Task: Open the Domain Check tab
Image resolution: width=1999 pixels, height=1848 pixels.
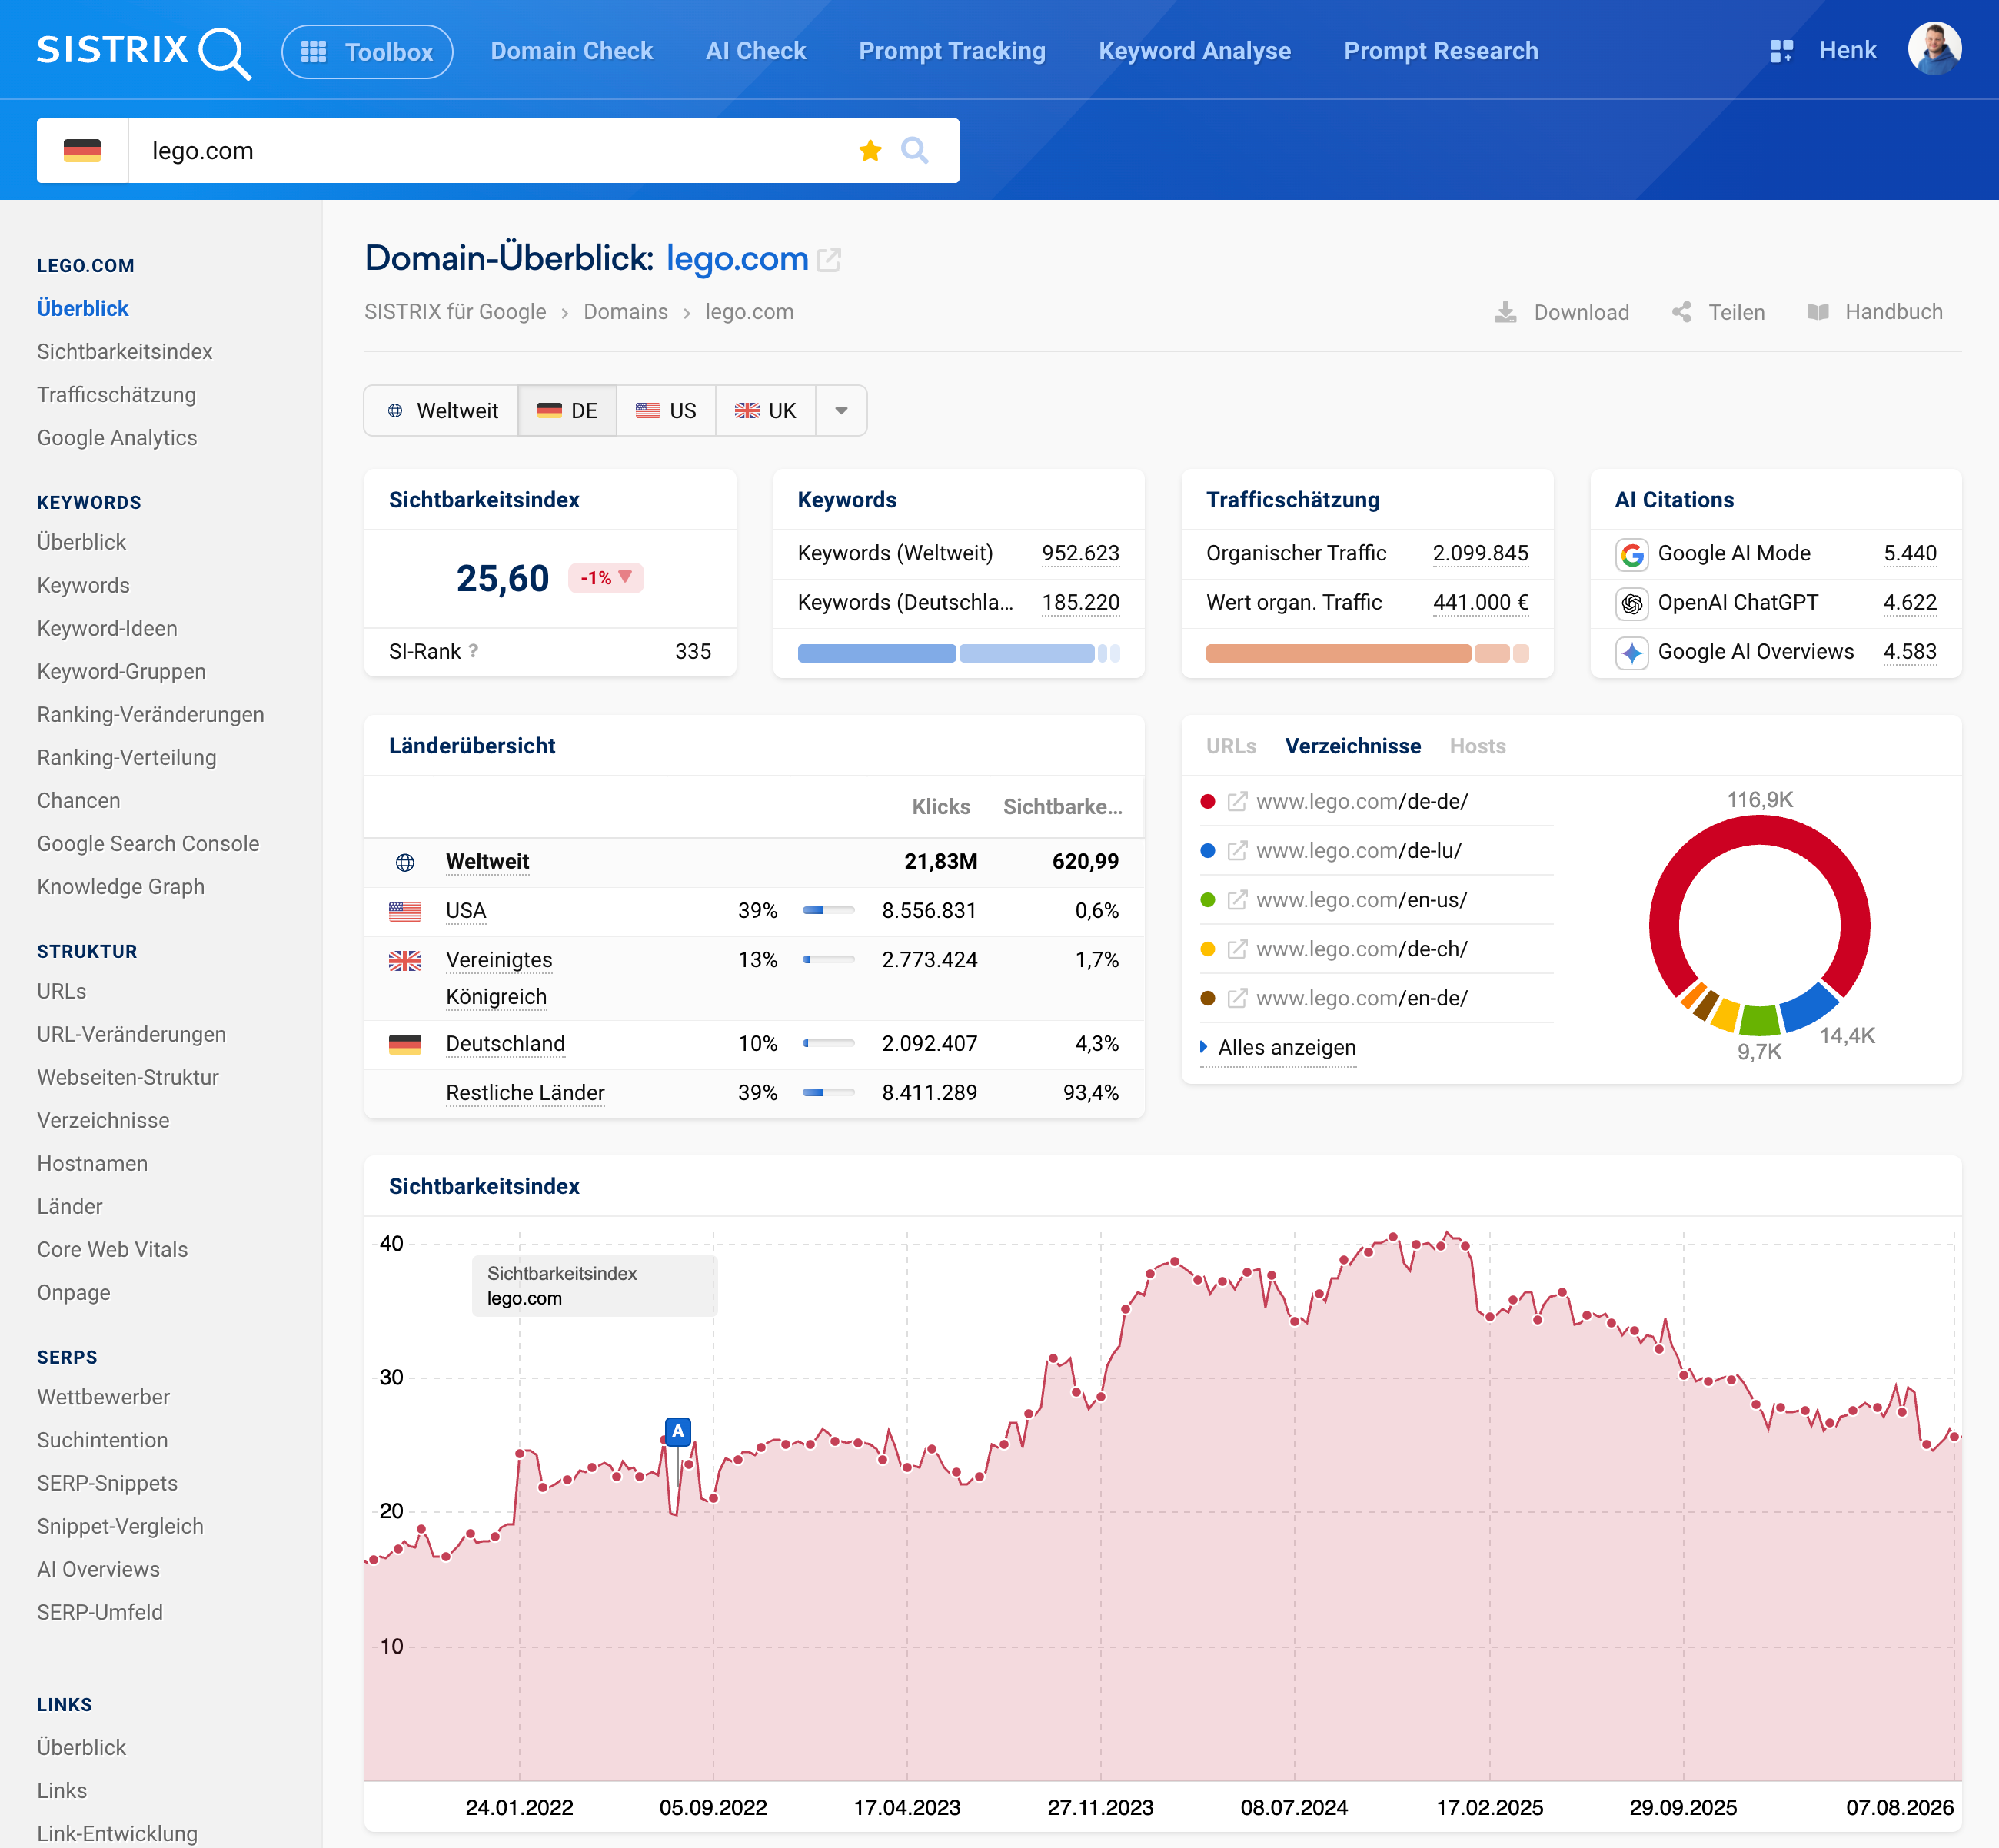Action: pyautogui.click(x=571, y=51)
